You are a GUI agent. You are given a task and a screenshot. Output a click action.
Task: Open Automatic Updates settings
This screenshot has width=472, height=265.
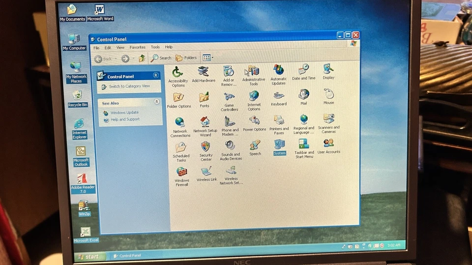(x=278, y=75)
